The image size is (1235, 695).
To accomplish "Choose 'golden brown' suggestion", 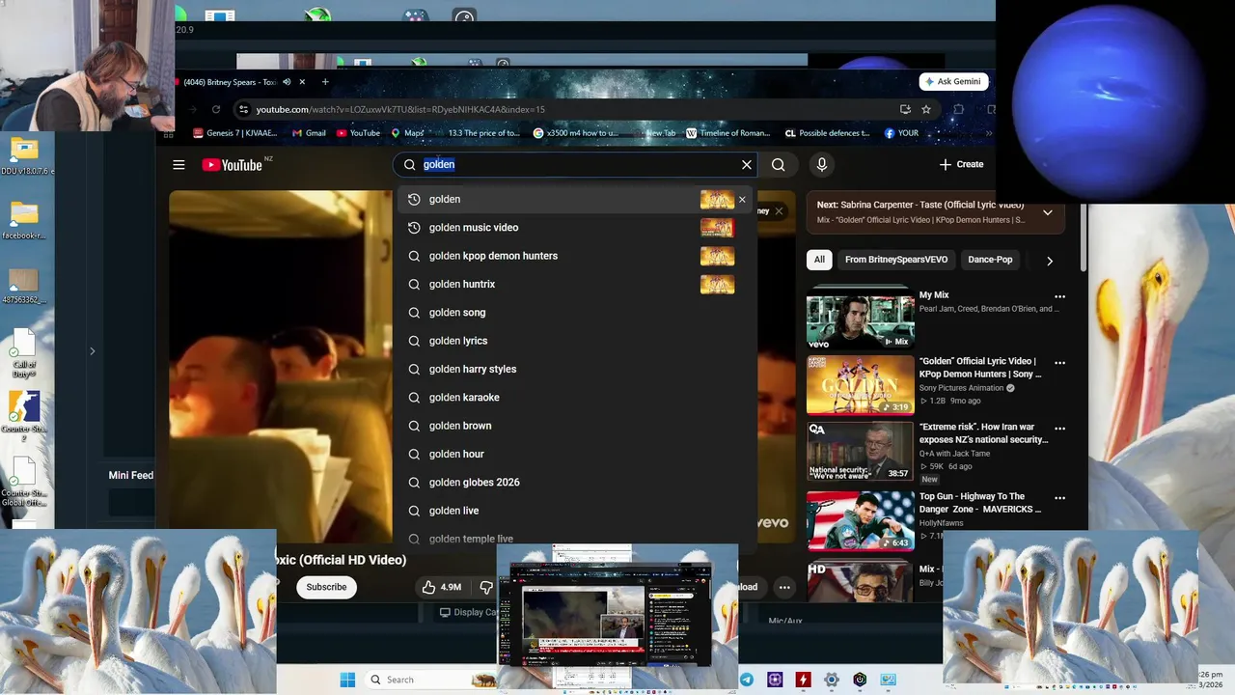I will pyautogui.click(x=574, y=426).
